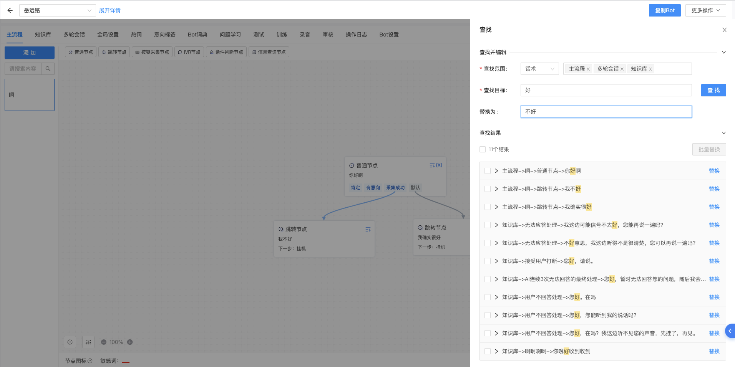Open the 节点图标 help question-mark icon
The height and width of the screenshot is (367, 735).
(90, 360)
